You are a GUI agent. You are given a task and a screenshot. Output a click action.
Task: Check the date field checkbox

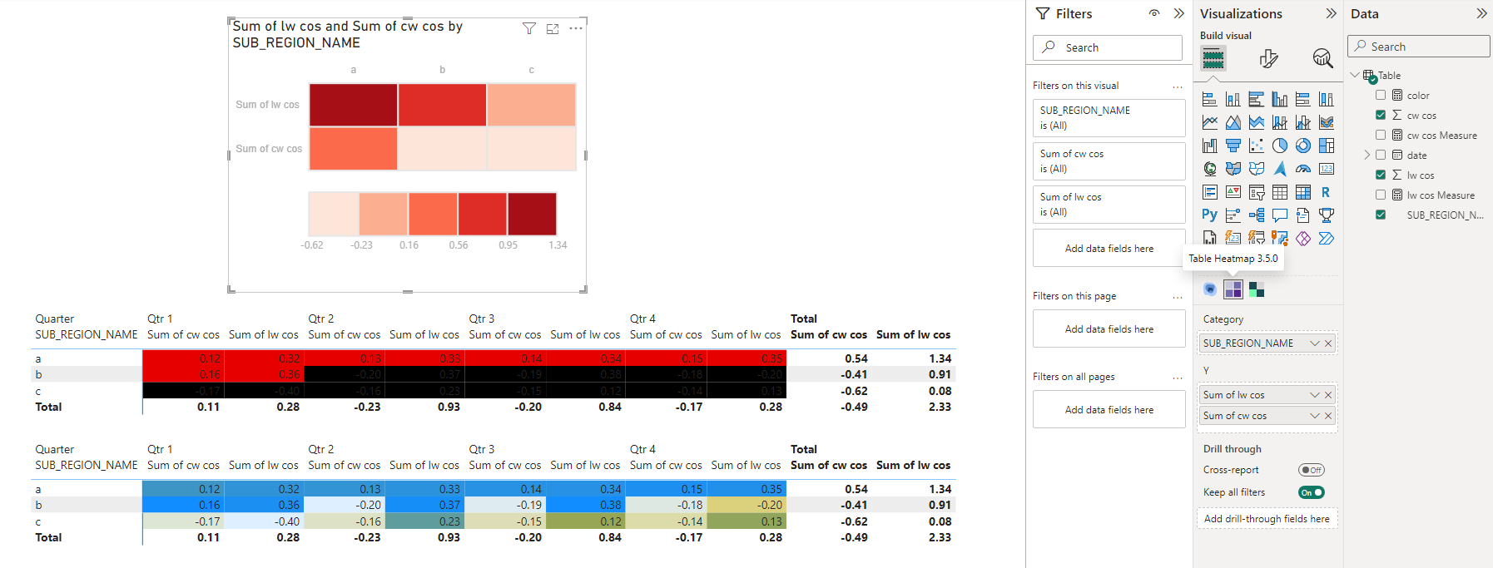(x=1381, y=155)
